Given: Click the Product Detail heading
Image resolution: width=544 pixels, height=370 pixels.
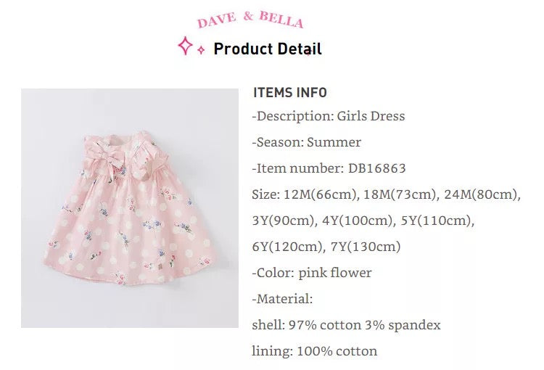Looking at the screenshot, I should pos(268,49).
